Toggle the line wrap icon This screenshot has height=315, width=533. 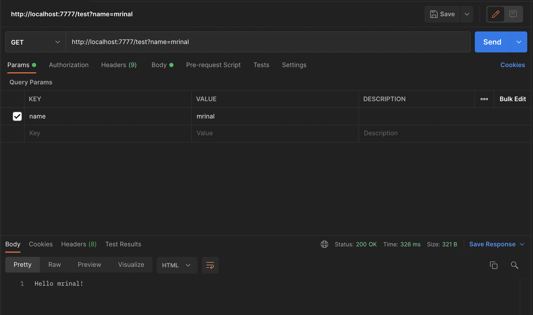click(x=210, y=265)
